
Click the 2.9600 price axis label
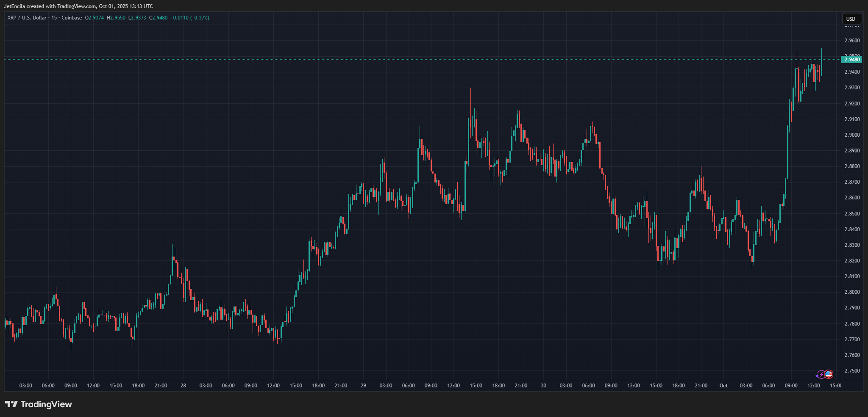tap(852, 41)
